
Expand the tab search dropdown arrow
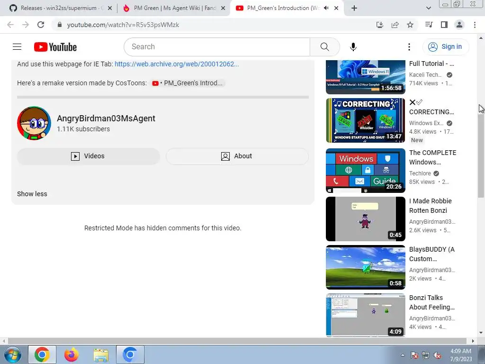tap(428, 8)
